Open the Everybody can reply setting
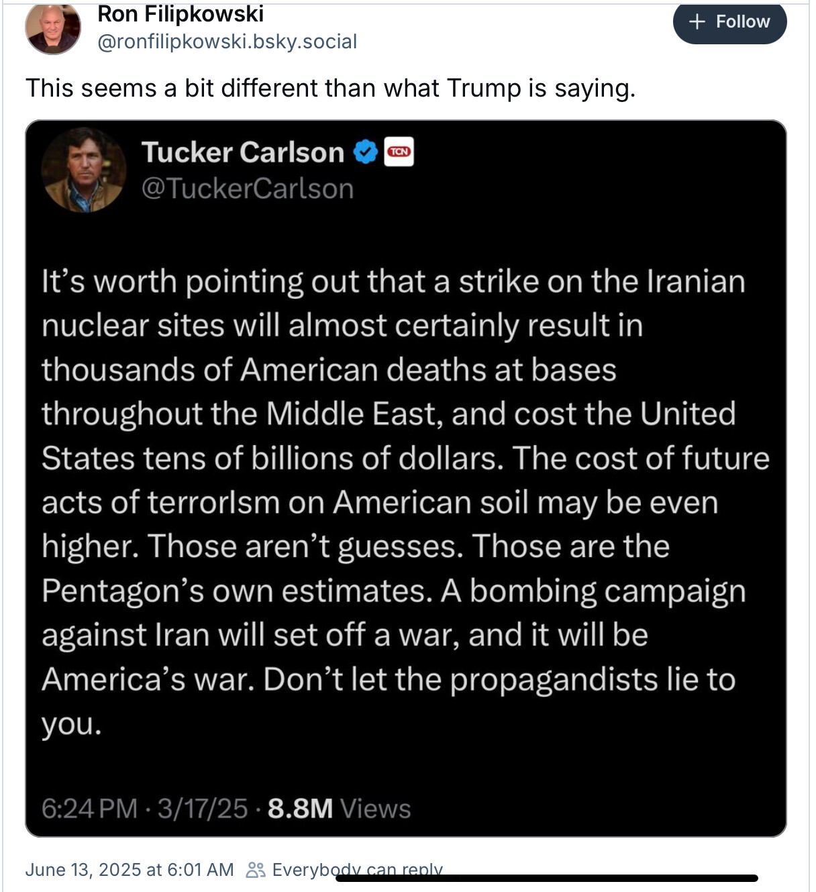Viewport: 816px width, 892px height. tap(357, 869)
